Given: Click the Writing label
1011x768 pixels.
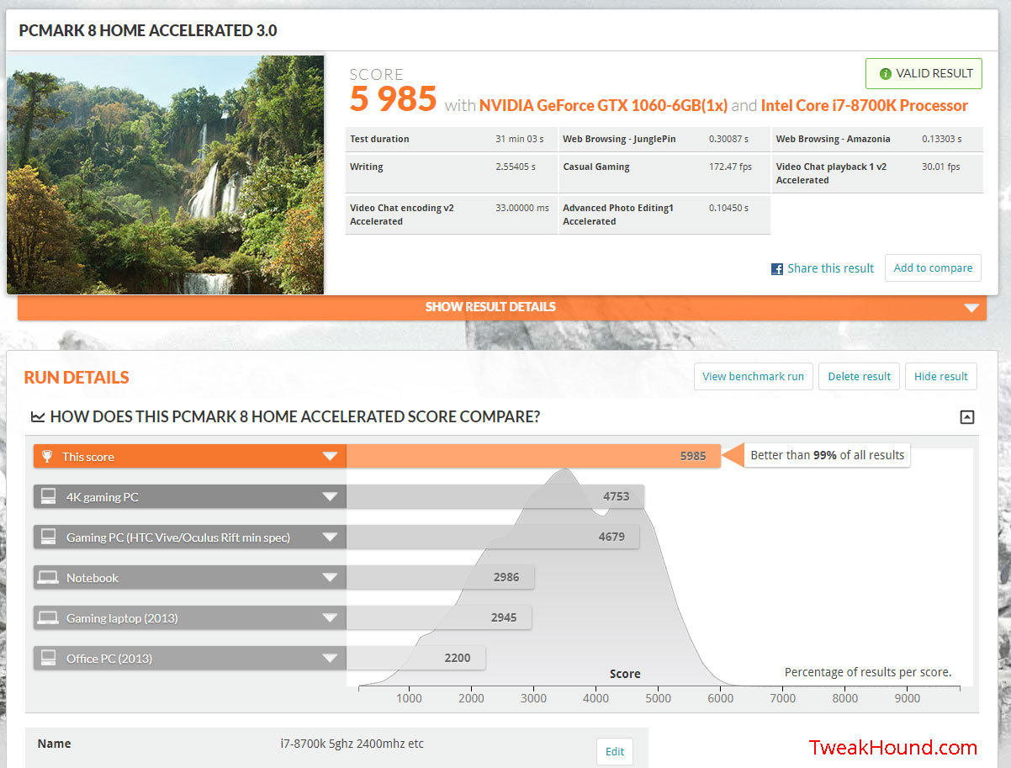Looking at the screenshot, I should pos(367,167).
